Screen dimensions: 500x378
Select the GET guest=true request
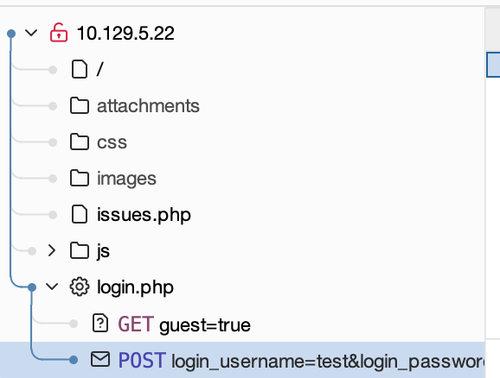point(184,324)
